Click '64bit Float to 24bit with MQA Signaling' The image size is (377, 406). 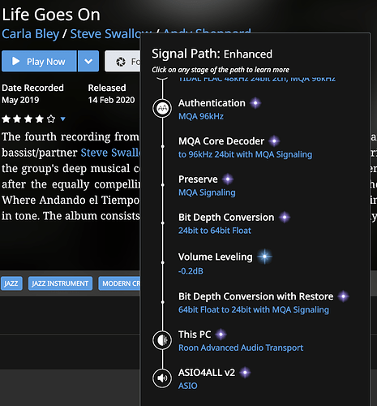pyautogui.click(x=254, y=309)
